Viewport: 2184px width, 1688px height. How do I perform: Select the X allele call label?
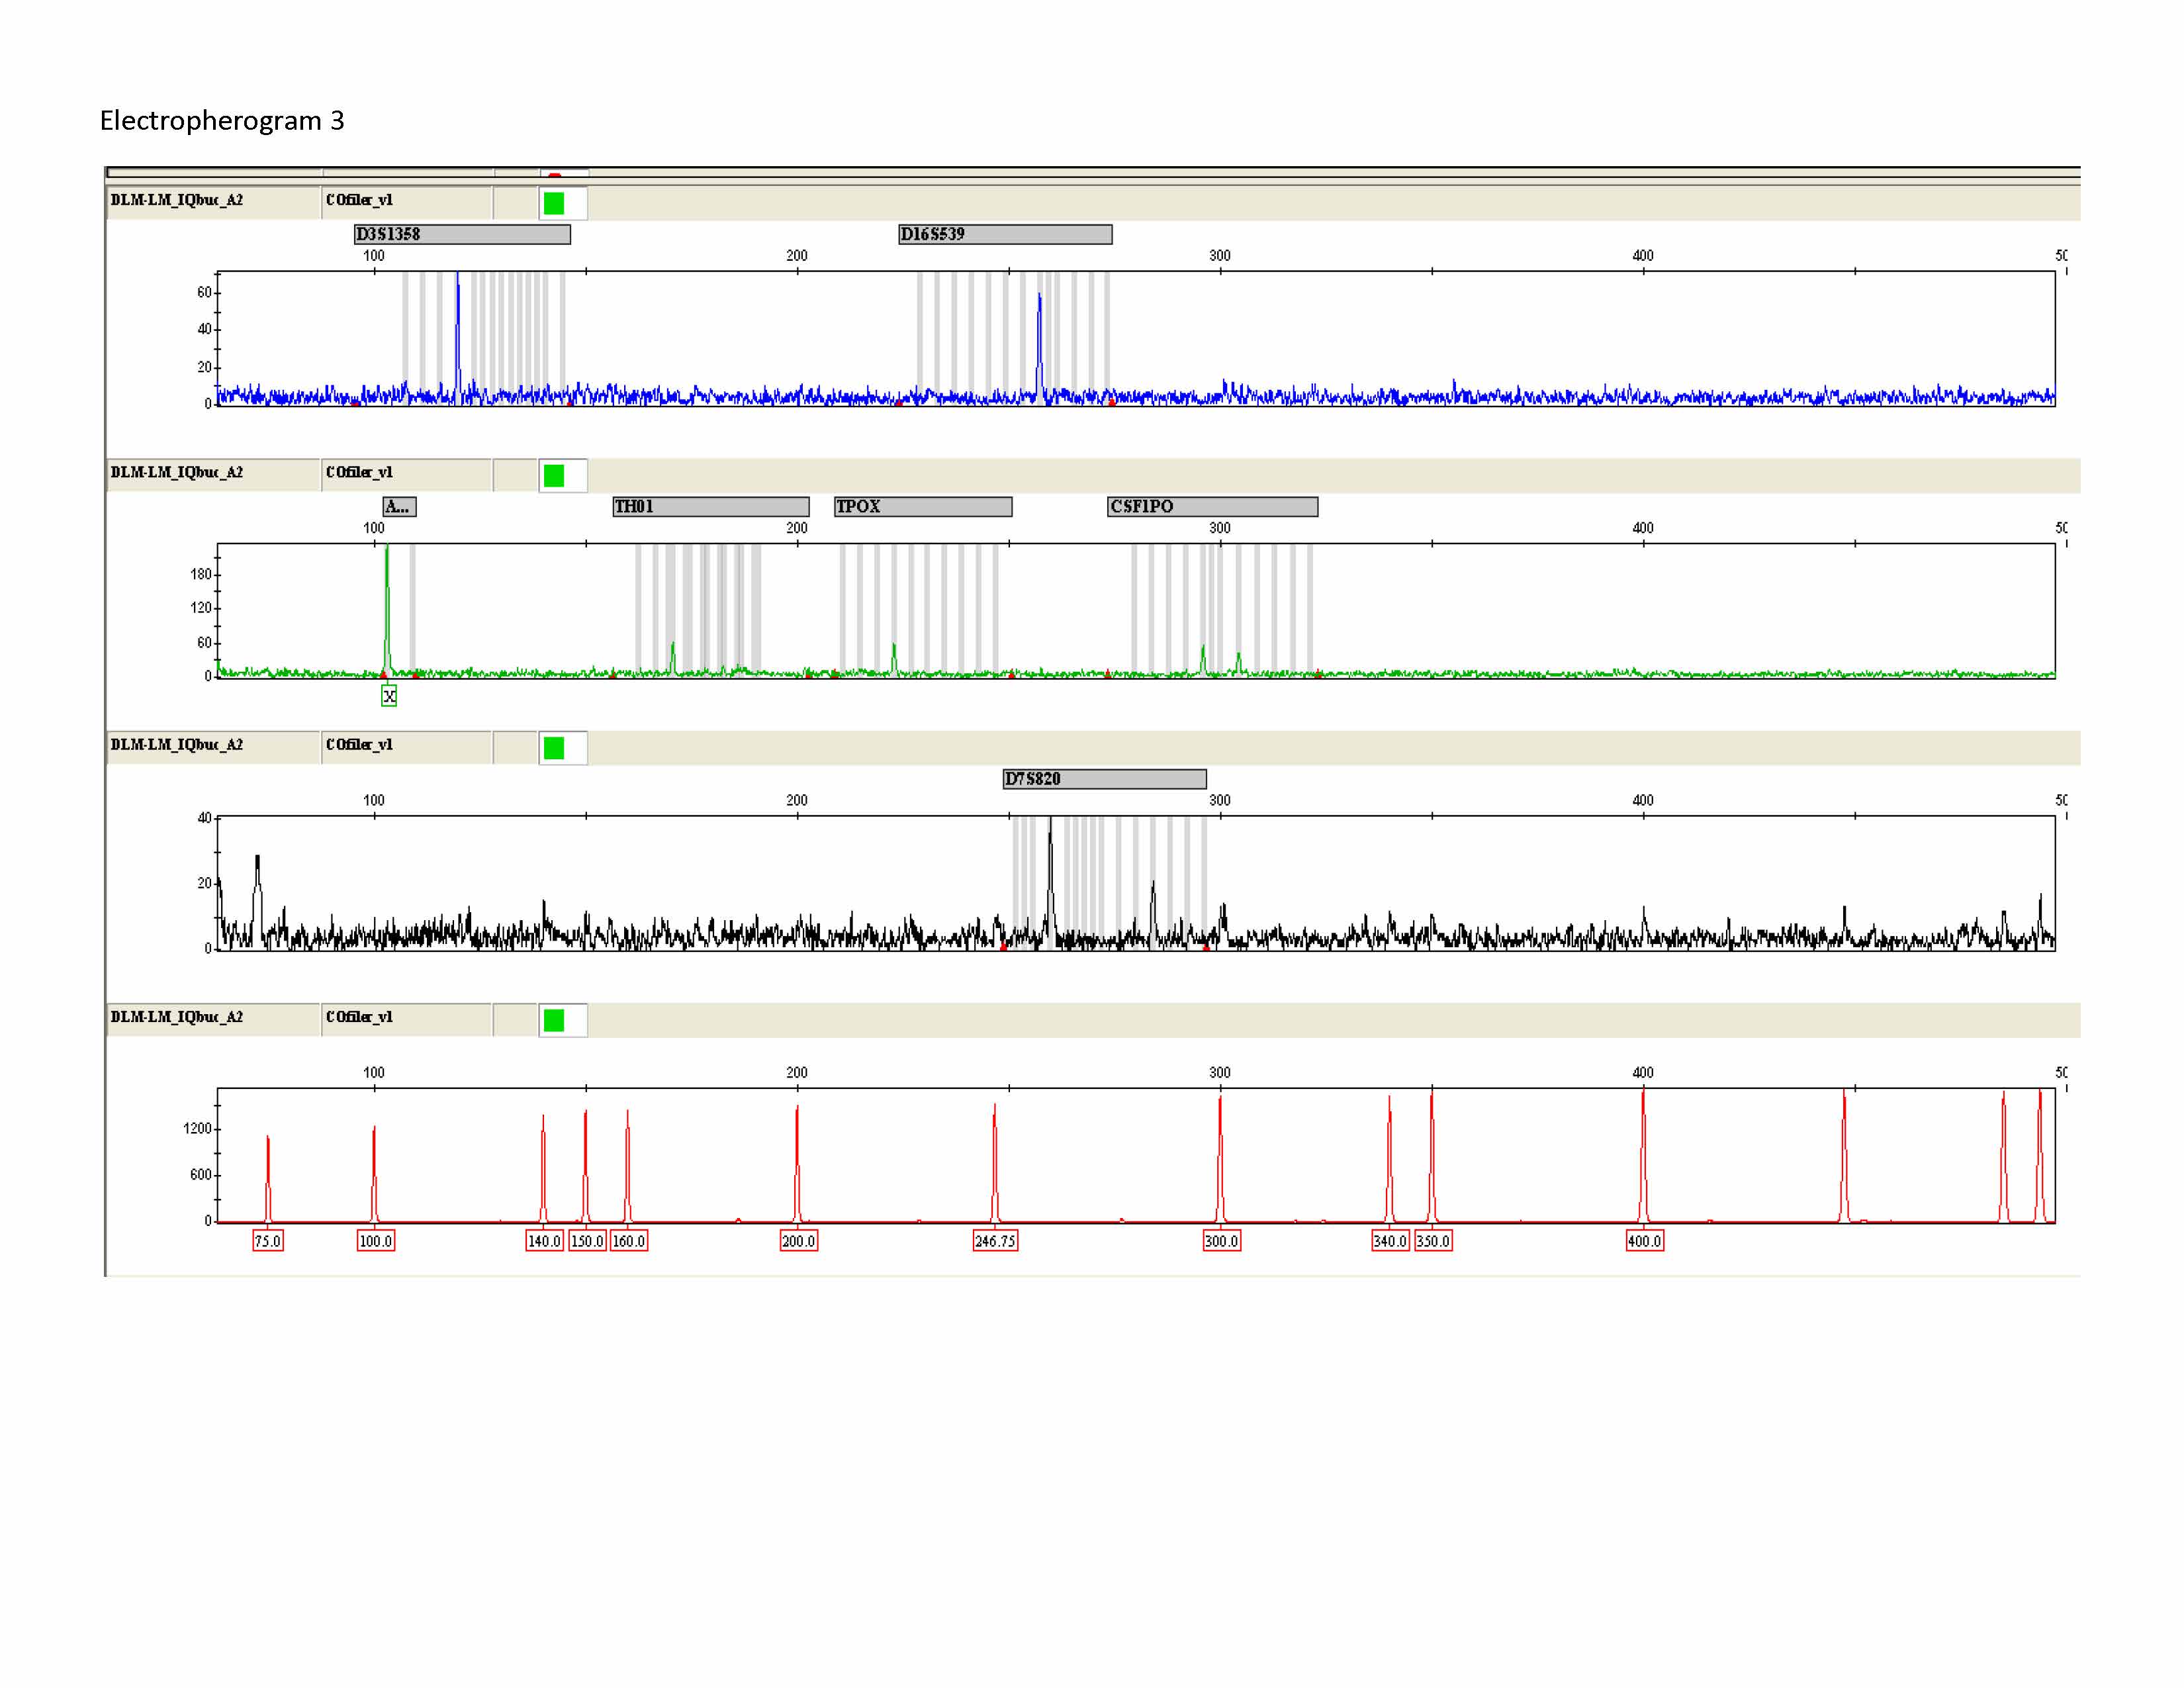[x=389, y=696]
